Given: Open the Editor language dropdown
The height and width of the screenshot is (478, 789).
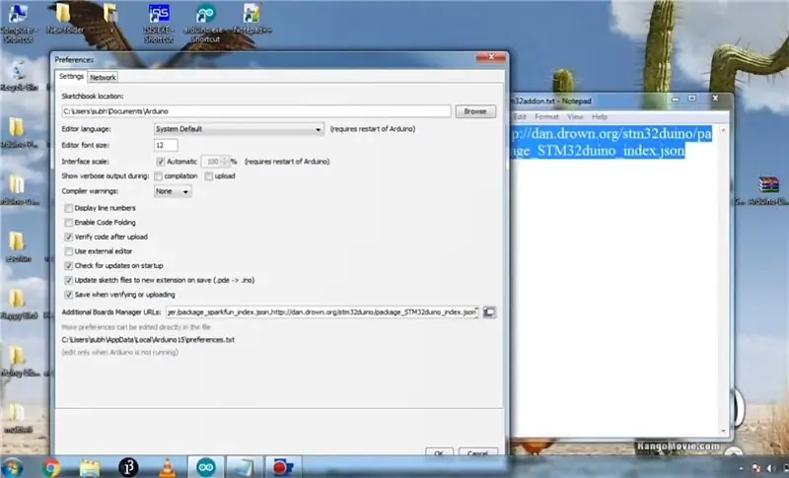Looking at the screenshot, I should 239,129.
